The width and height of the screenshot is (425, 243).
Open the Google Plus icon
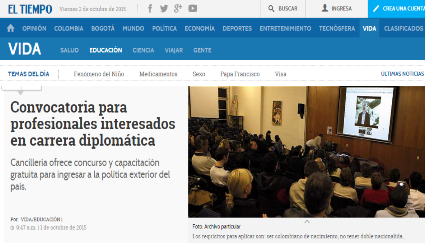coord(178,8)
